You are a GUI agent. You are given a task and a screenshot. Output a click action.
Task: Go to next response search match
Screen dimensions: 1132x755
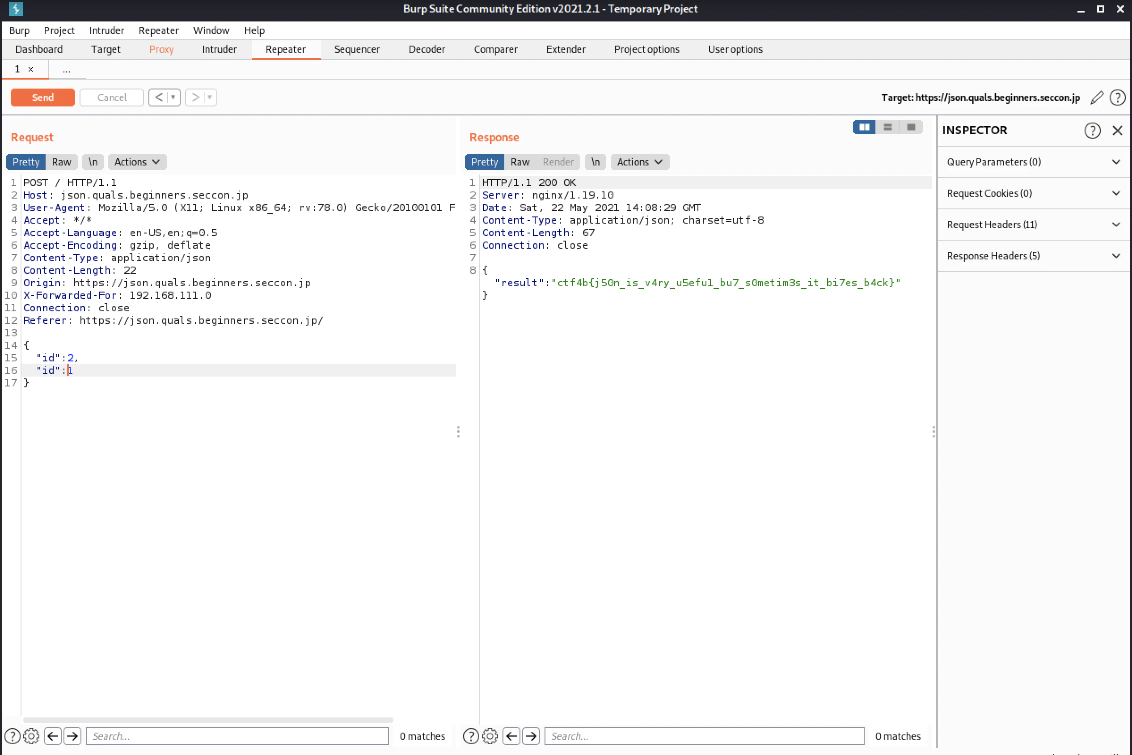pos(531,736)
